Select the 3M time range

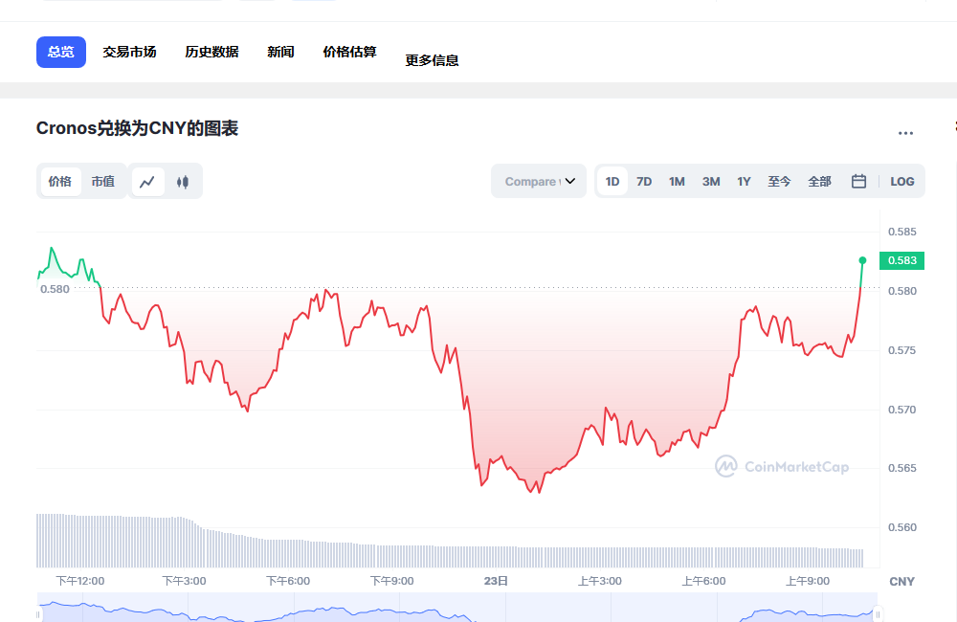[x=711, y=181]
